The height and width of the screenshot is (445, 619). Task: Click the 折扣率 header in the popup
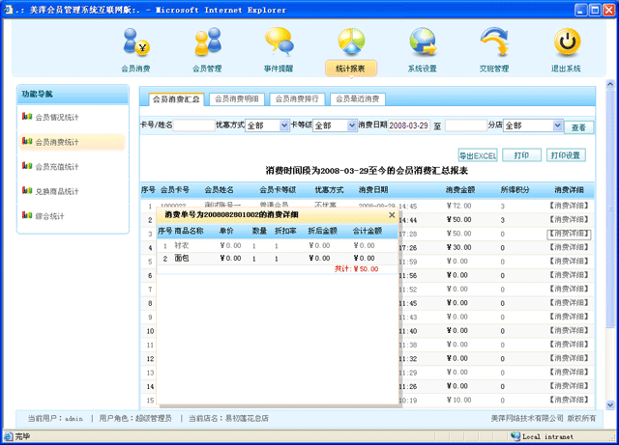pos(285,231)
